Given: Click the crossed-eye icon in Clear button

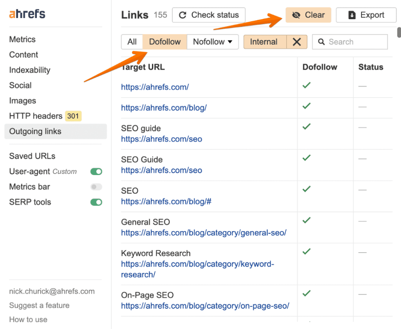Looking at the screenshot, I should 296,15.
